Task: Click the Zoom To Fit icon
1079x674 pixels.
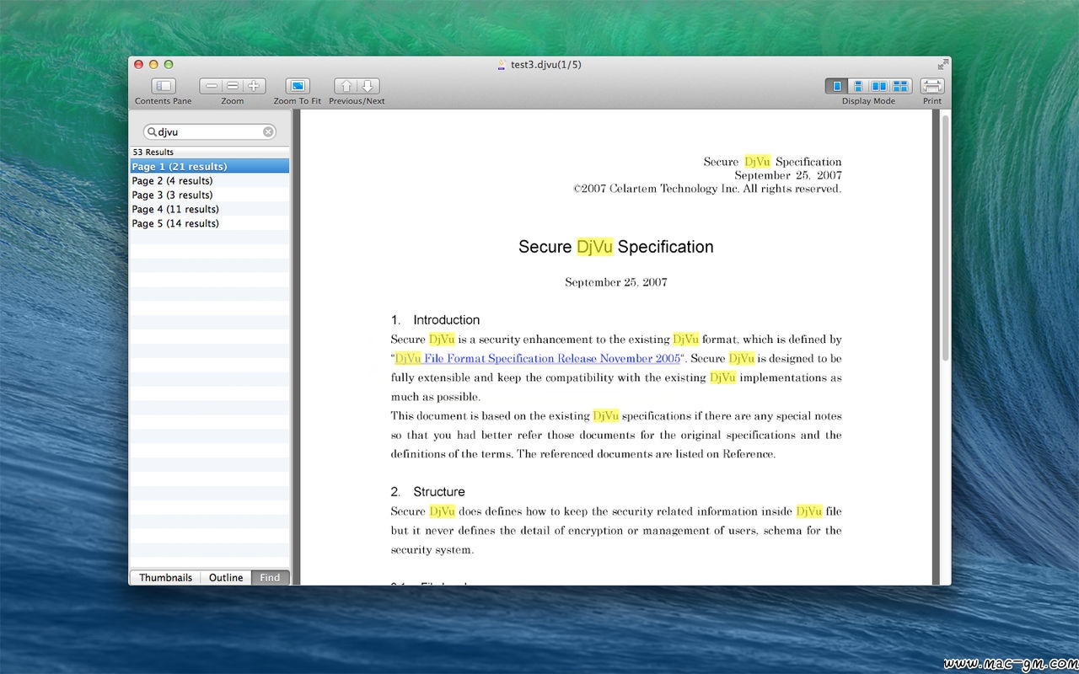Action: (298, 86)
